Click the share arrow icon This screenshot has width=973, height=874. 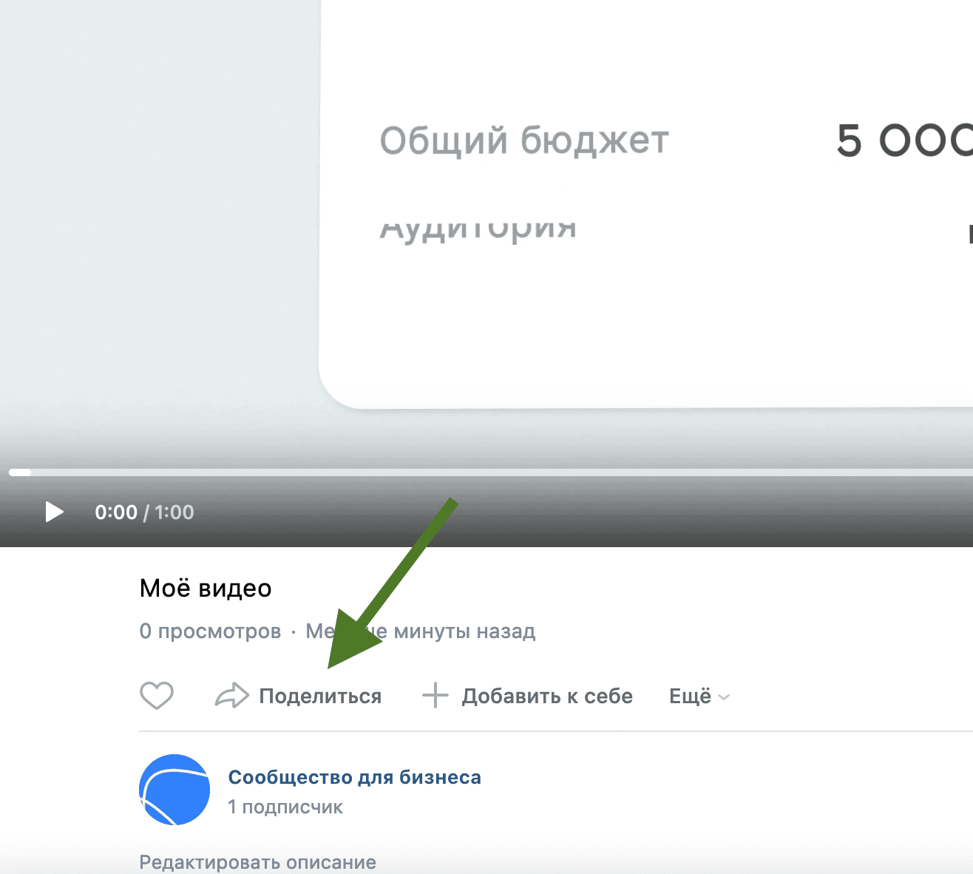pos(231,696)
